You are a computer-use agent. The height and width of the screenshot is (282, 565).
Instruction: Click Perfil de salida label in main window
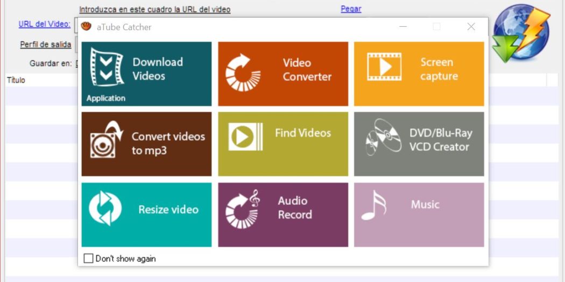(x=46, y=45)
